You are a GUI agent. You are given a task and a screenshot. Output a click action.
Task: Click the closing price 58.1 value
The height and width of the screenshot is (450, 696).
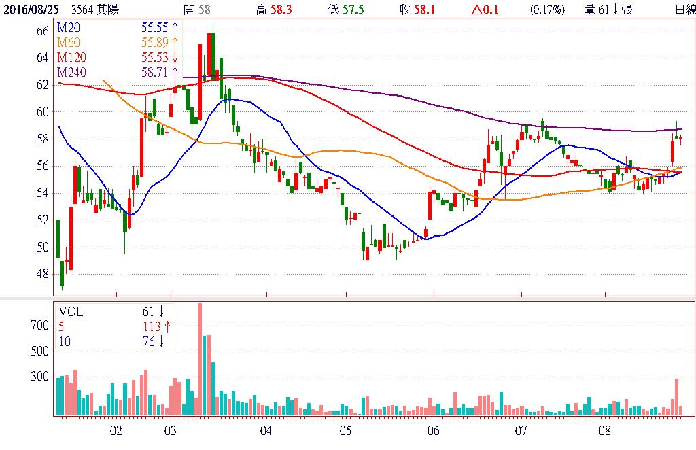pyautogui.click(x=432, y=10)
